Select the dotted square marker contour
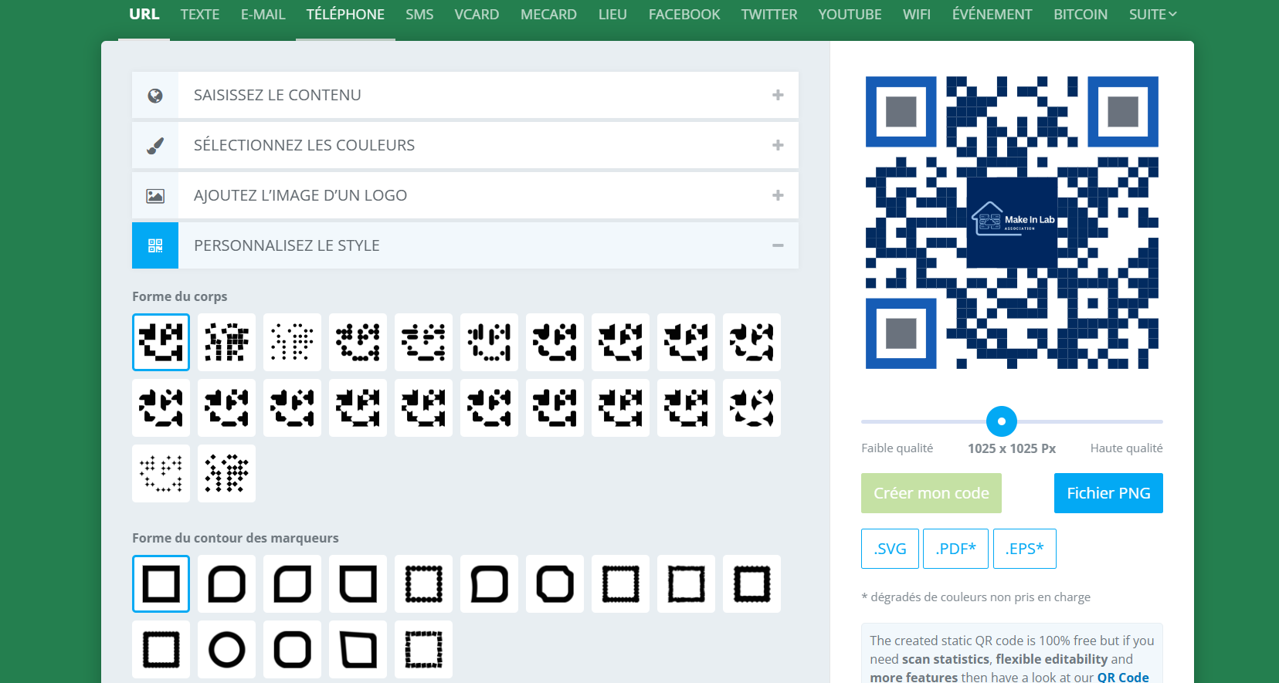Image resolution: width=1279 pixels, height=683 pixels. (423, 584)
